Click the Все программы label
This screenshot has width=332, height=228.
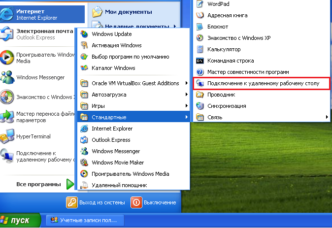point(38,184)
